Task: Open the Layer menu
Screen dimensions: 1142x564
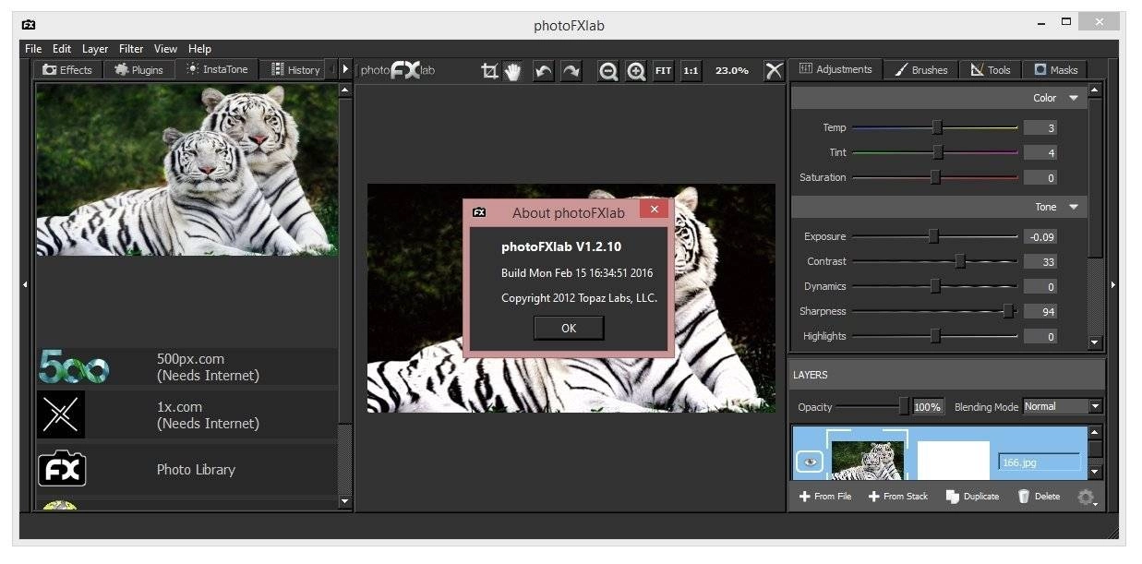Action: pyautogui.click(x=95, y=49)
